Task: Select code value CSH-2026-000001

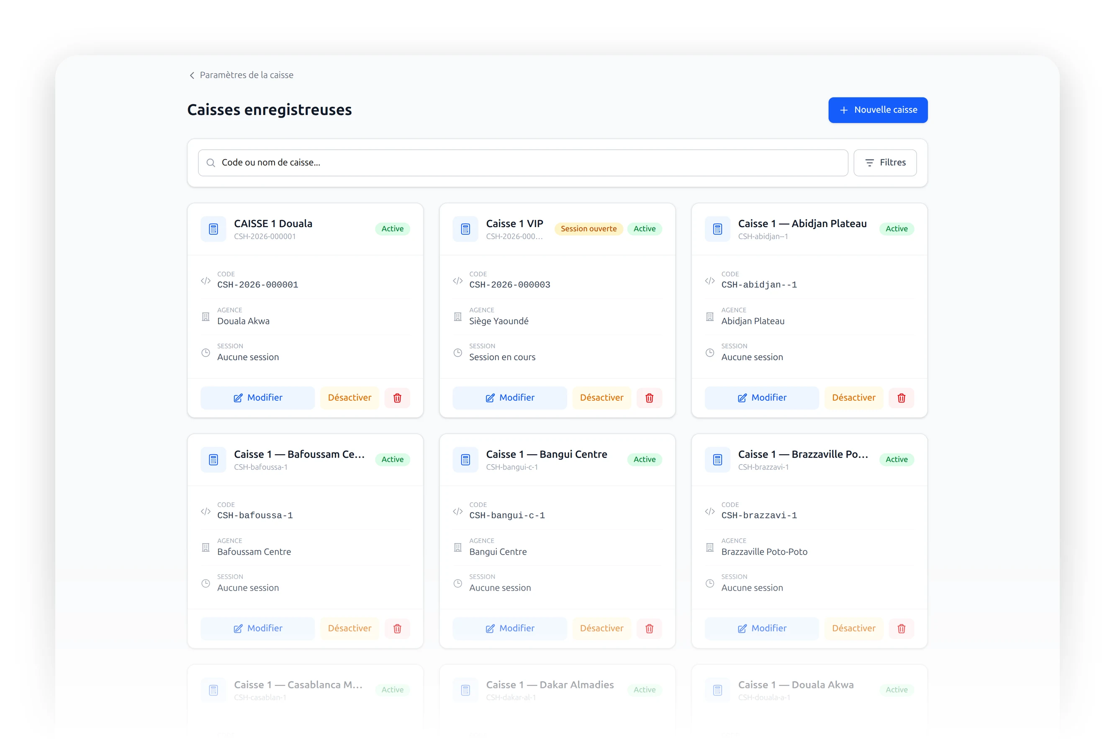Action: (257, 284)
